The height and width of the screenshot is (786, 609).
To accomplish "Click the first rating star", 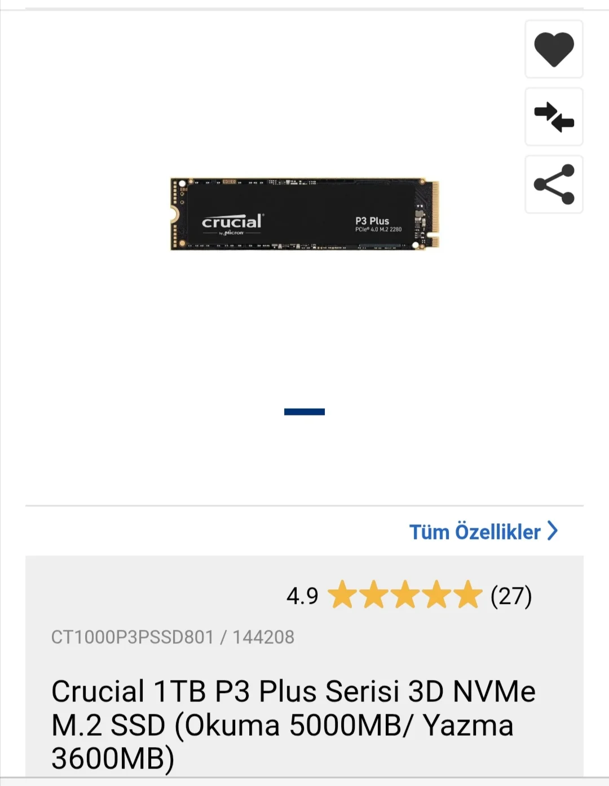I will coord(342,595).
